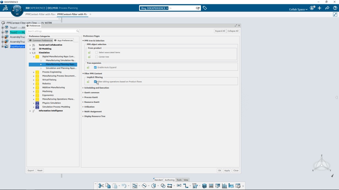Click the stopwatch timer tool icon
The image size is (339, 190).
pos(154,186)
